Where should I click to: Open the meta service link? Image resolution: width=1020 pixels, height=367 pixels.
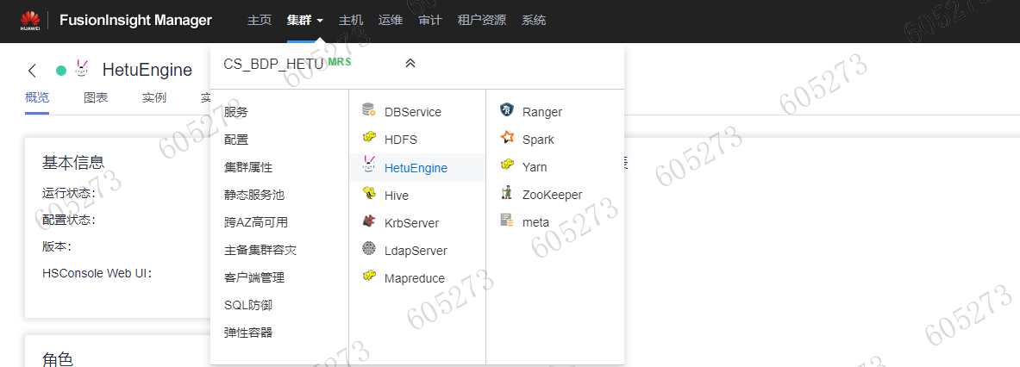point(535,223)
